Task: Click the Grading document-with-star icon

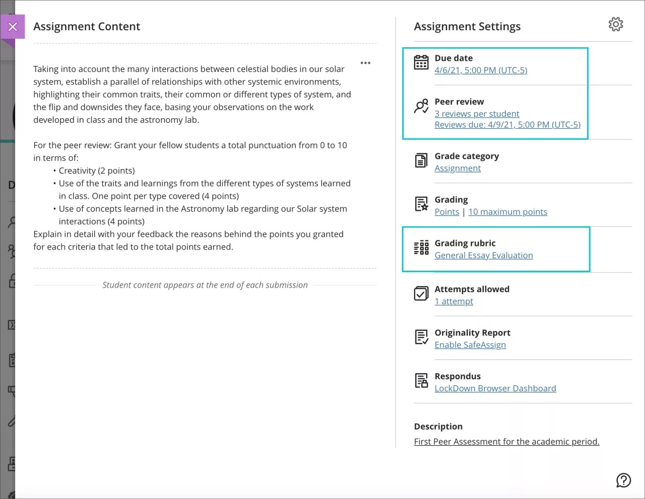Action: tap(421, 204)
